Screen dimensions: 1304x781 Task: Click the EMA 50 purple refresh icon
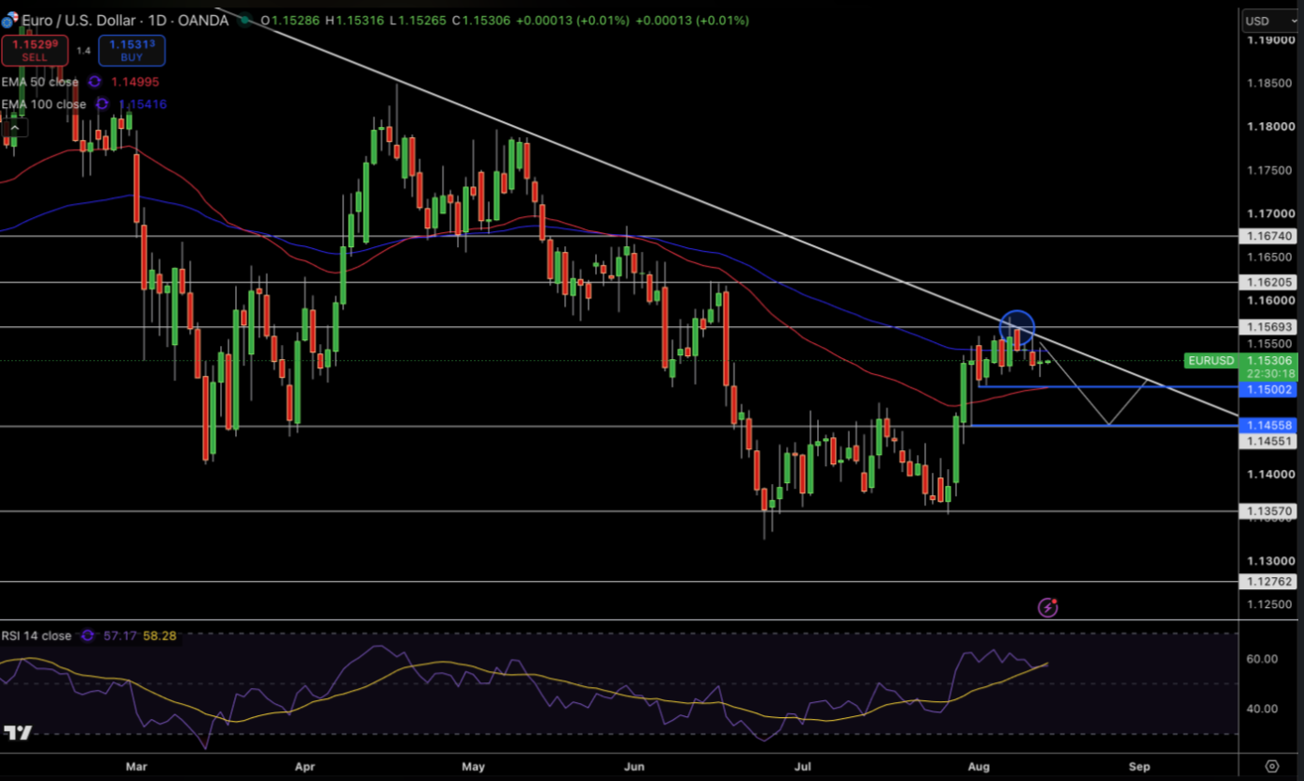pos(95,82)
